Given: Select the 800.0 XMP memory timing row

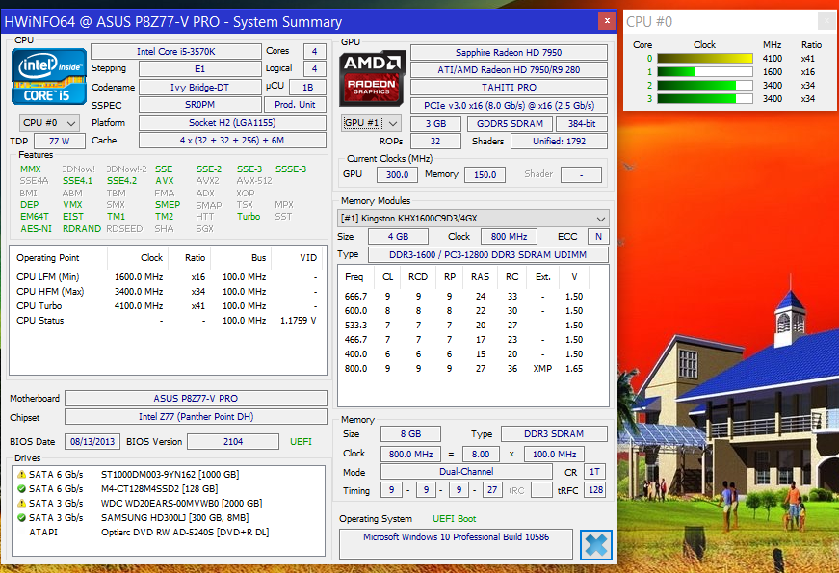Looking at the screenshot, I should [464, 369].
